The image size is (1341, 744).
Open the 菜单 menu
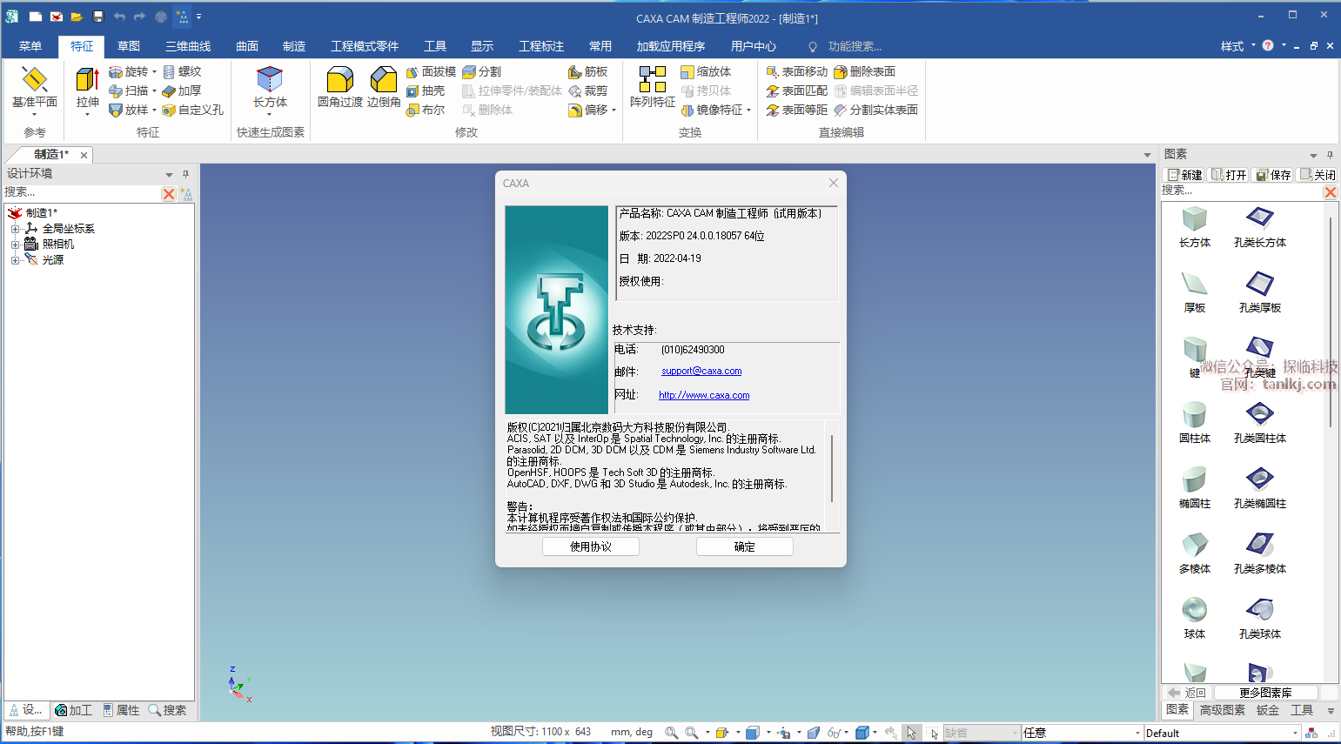30,46
